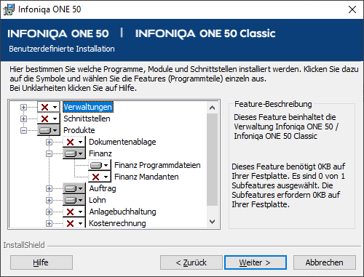Open the Dokumentenablage red X state icon
Screen dimensions: 364x277
[x=74, y=142]
